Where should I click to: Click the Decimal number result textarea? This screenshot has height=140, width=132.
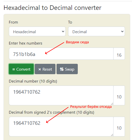pos(61,95)
